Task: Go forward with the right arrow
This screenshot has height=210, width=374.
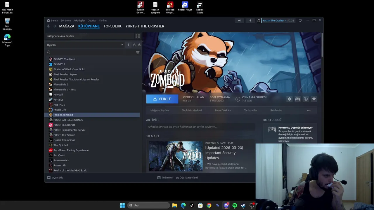Action: click(x=55, y=26)
